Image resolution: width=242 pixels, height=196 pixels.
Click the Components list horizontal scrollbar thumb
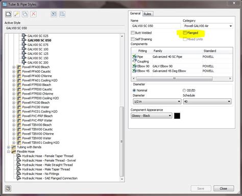[175, 78]
